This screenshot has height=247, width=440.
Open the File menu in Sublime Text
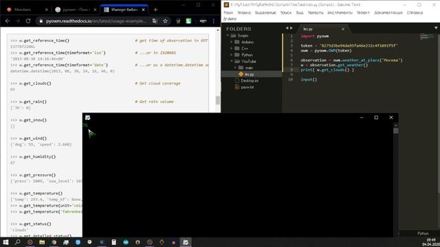228,12
